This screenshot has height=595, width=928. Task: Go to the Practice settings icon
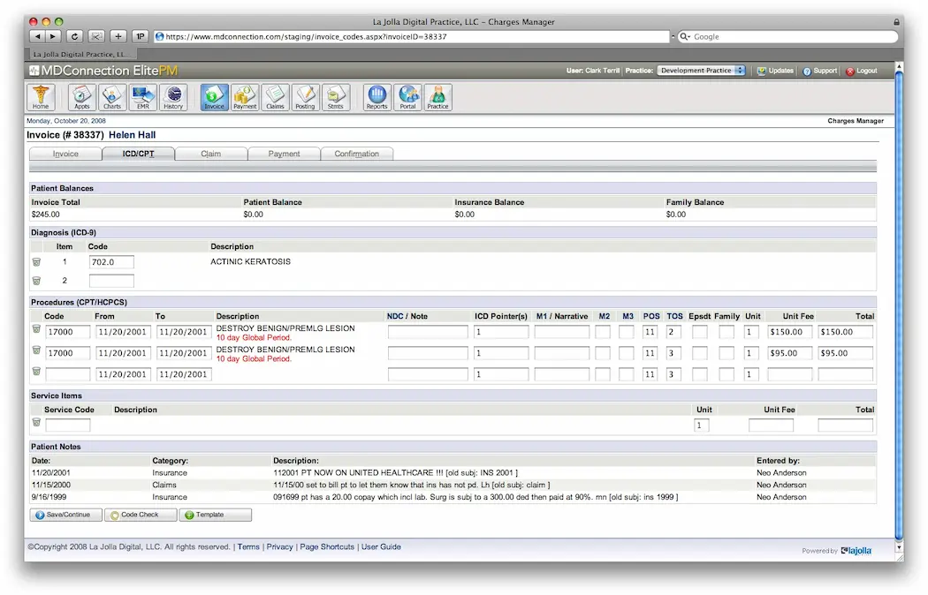click(x=437, y=97)
